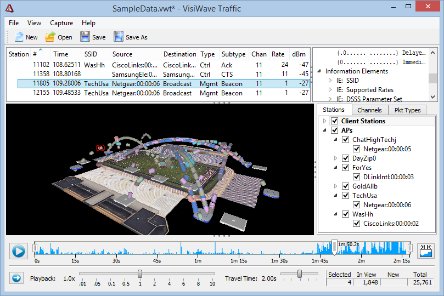Switch to the Channels tab
Viewport: 444px width, 296px height.
[x=369, y=110]
